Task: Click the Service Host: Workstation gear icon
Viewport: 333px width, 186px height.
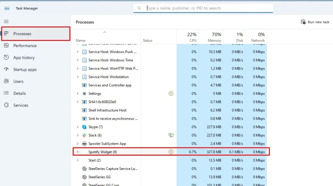Action: coord(84,77)
